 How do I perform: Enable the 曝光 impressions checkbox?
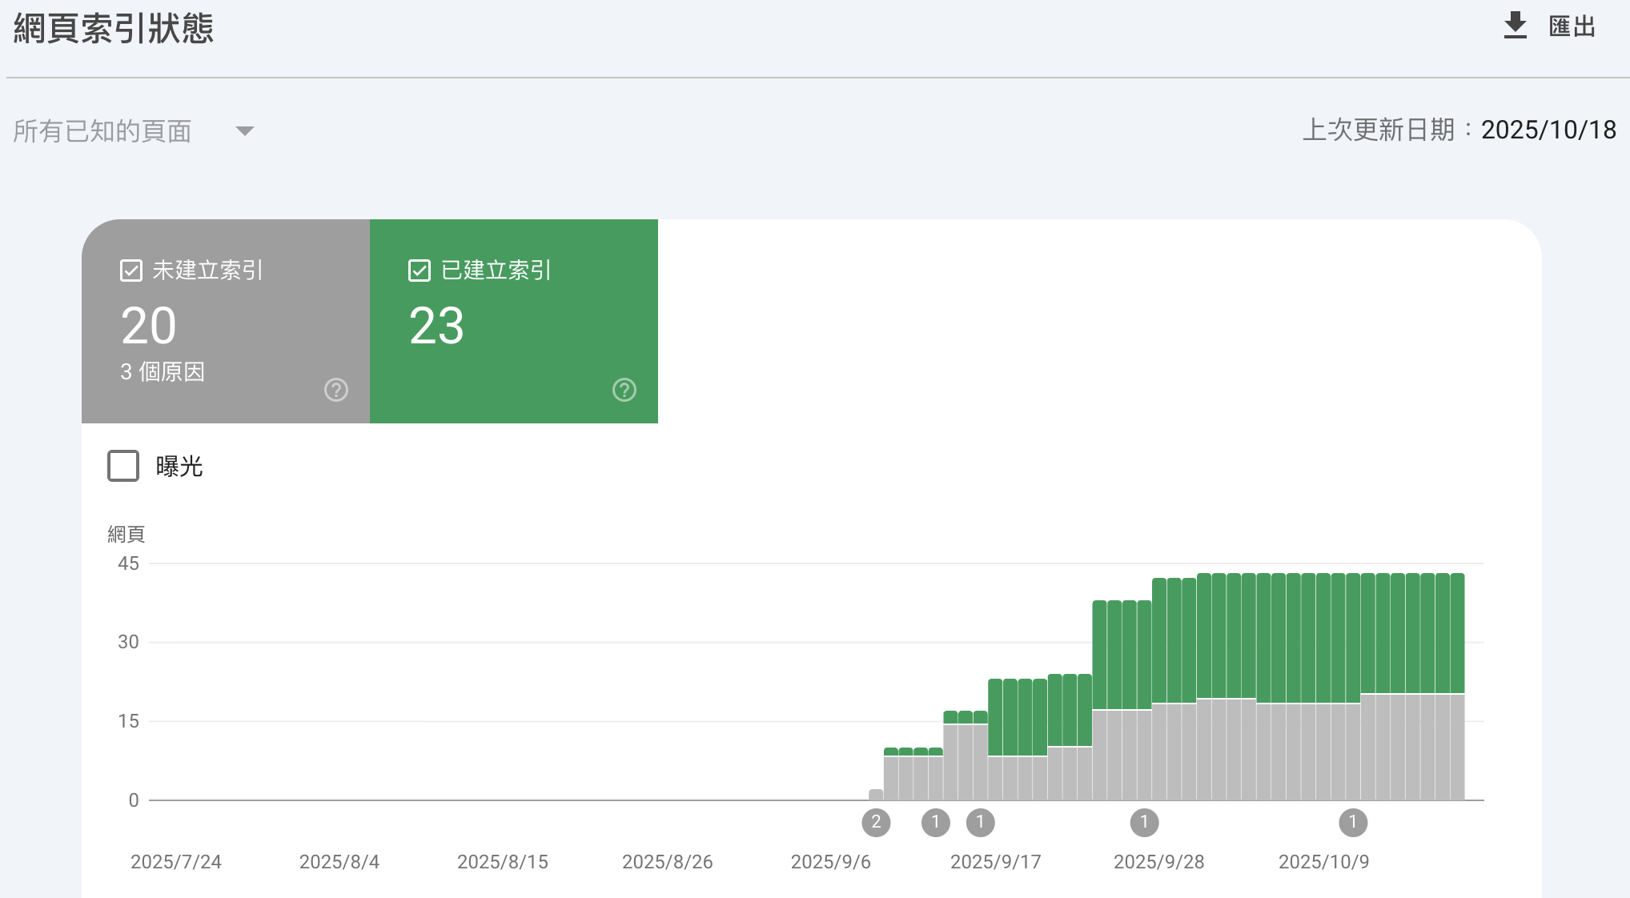pyautogui.click(x=123, y=466)
